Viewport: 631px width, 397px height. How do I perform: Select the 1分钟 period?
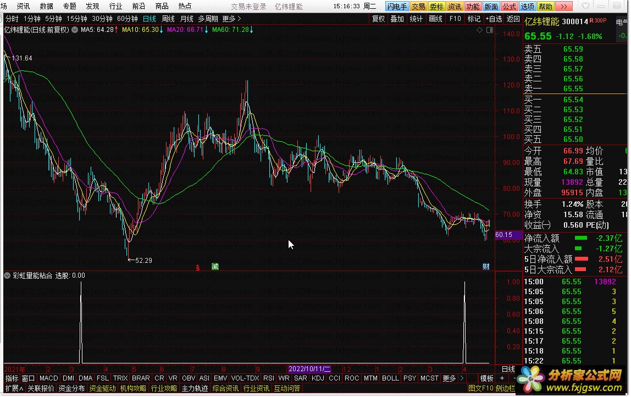pos(32,19)
